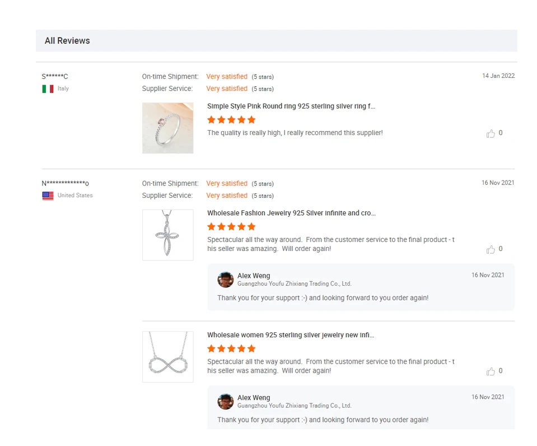Click star rating under cross necklace title

[231, 226]
